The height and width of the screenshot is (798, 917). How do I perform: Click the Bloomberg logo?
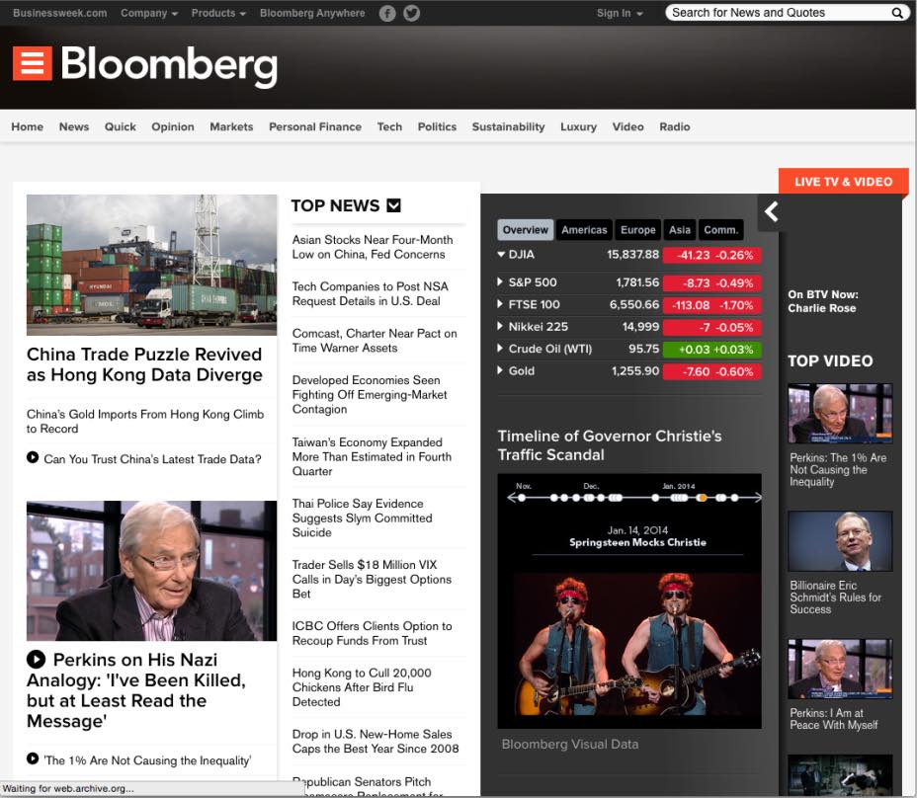168,64
